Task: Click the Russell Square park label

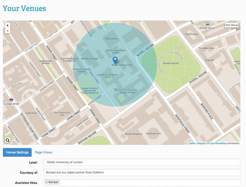Action: tap(171, 63)
